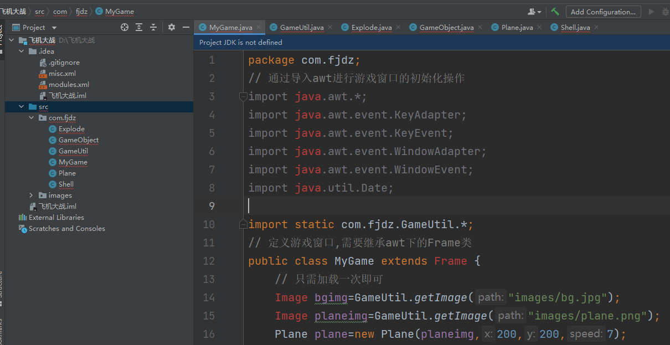Image resolution: width=670 pixels, height=345 pixels.
Task: Collapse the .idea folder
Action: (22, 52)
